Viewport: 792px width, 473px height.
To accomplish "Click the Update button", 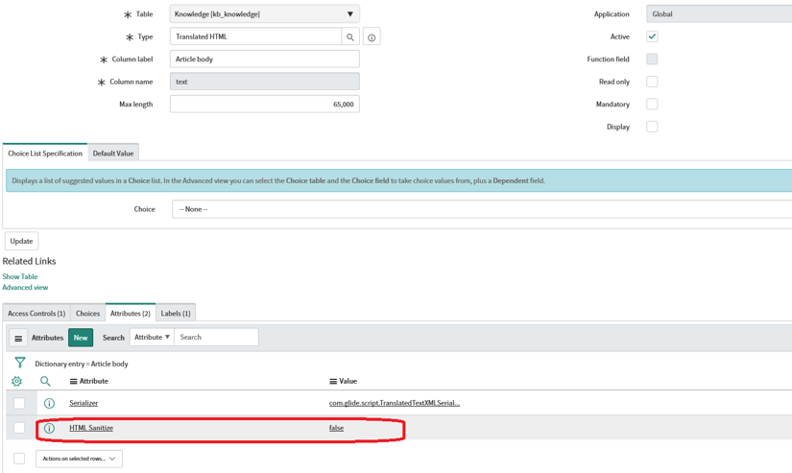I will pyautogui.click(x=21, y=241).
